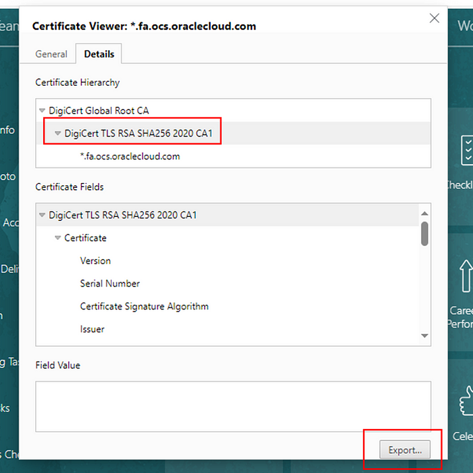Screen dimensions: 473x473
Task: Open the checklist icon in background page
Action: pos(467,150)
